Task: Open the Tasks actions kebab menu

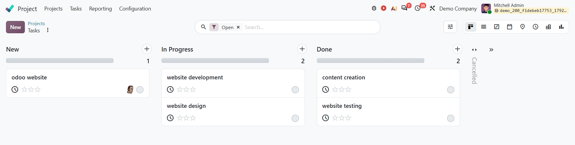Action: coord(48,30)
